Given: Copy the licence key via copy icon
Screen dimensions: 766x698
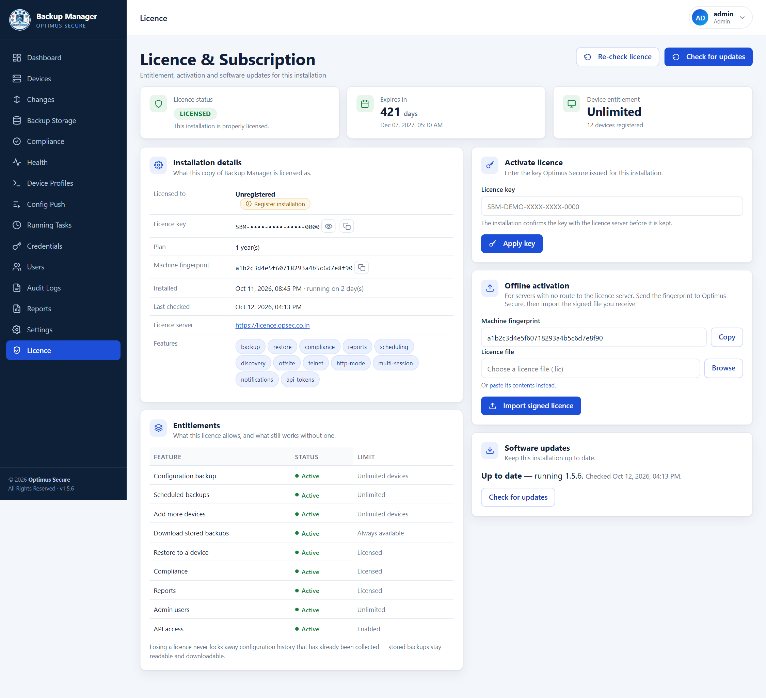Looking at the screenshot, I should point(347,226).
